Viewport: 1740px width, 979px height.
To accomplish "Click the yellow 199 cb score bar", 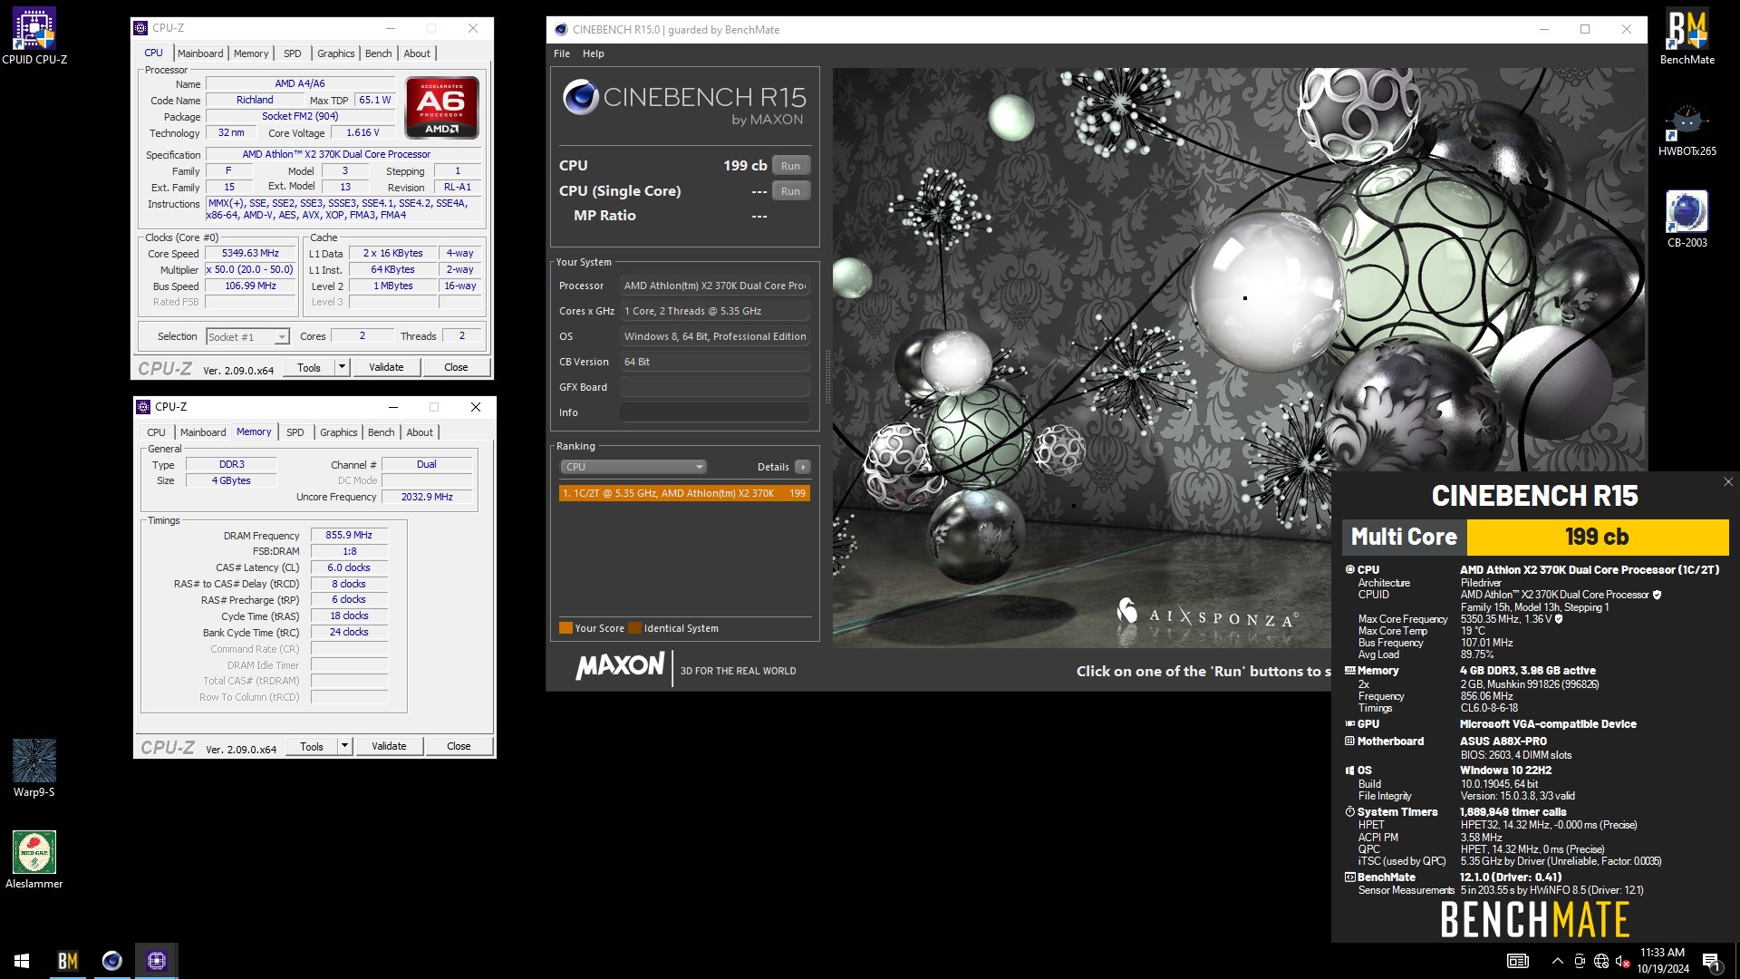I will (1597, 537).
